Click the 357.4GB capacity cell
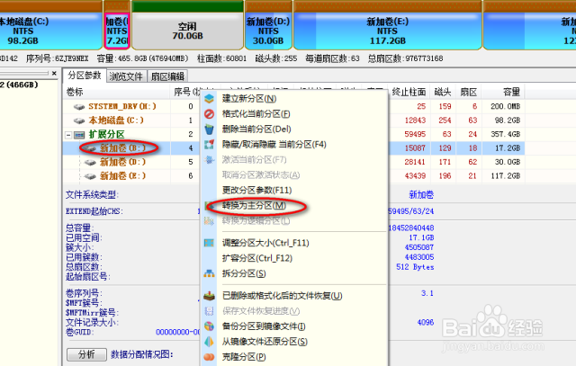Viewport: 576px width, 366px height. tap(506, 134)
